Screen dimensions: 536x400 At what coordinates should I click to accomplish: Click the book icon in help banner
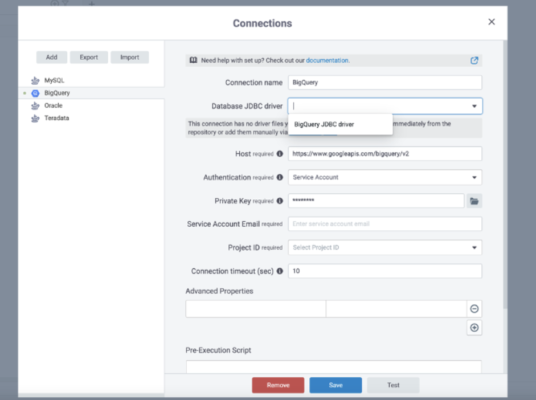coord(193,60)
